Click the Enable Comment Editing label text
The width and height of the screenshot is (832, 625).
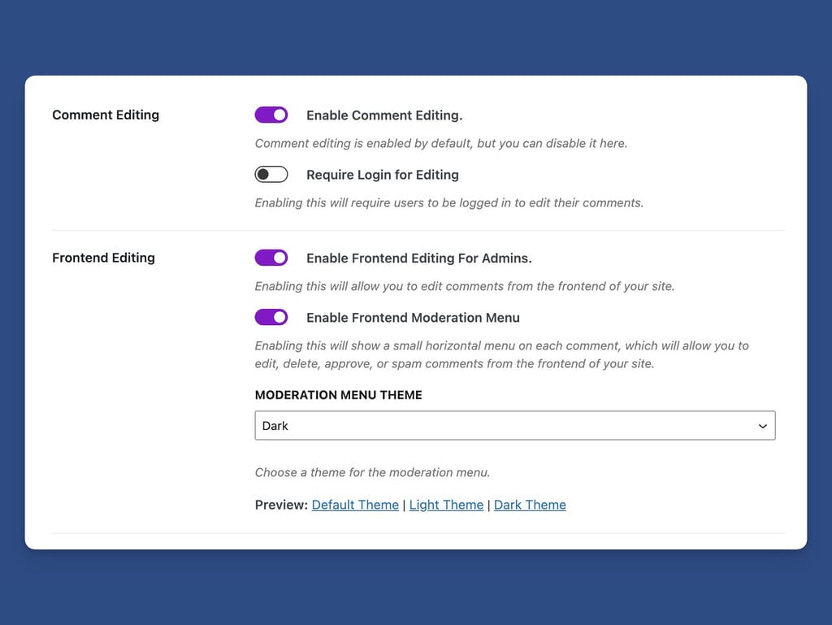383,115
